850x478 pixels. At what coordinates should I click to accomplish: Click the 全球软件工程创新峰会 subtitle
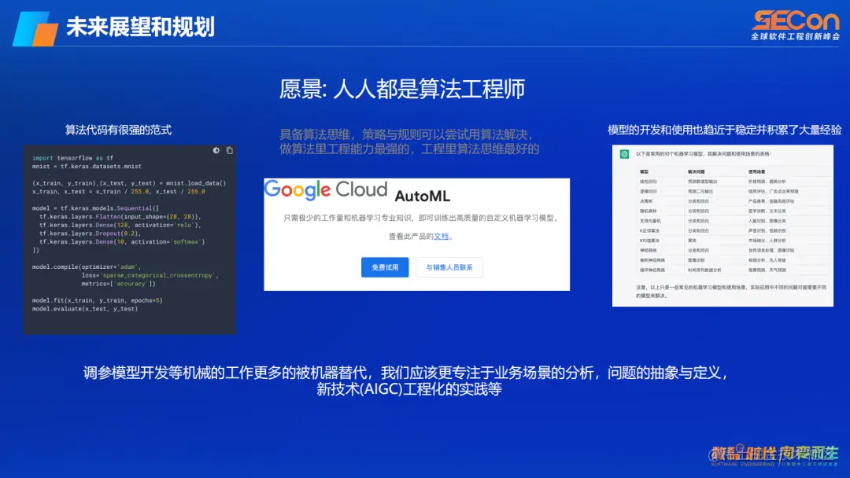795,37
